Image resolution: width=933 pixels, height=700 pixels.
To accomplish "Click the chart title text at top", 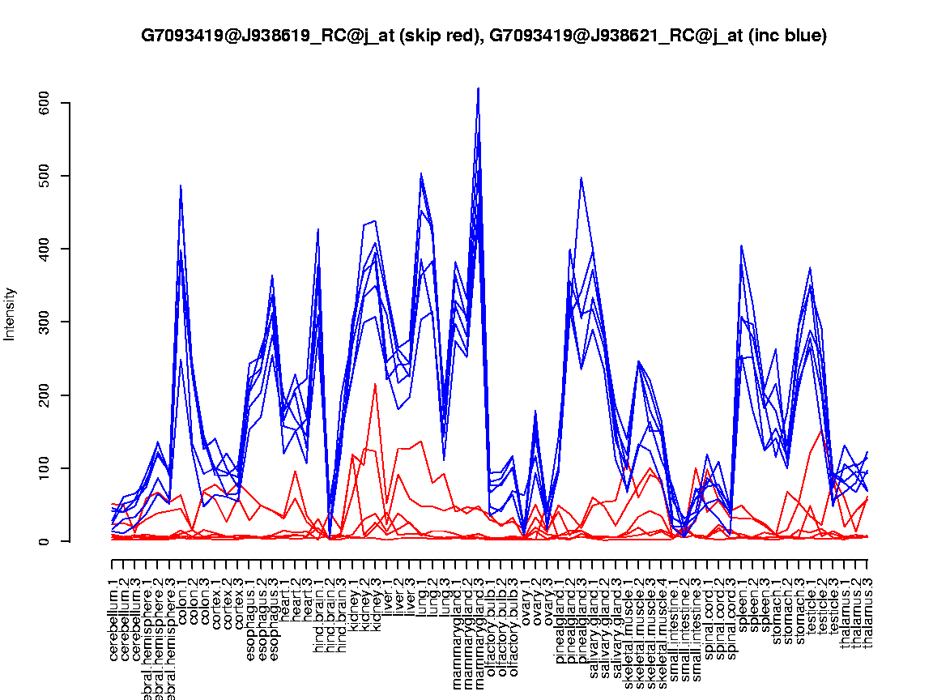I will (484, 36).
